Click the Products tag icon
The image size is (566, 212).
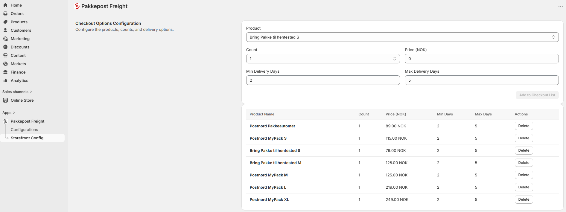point(5,22)
